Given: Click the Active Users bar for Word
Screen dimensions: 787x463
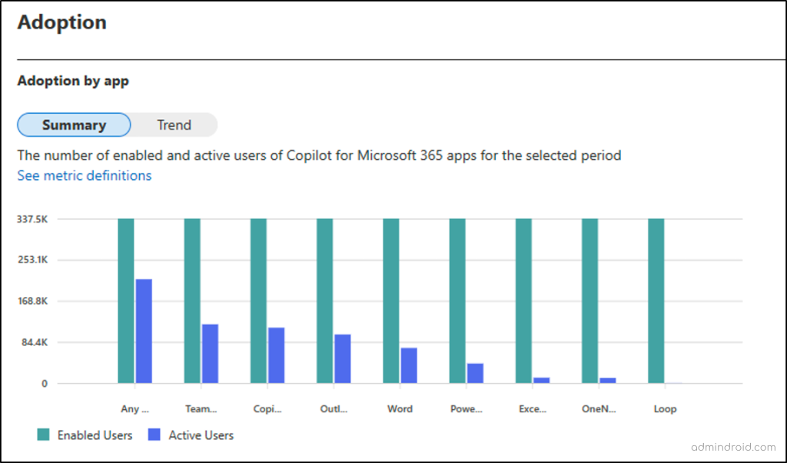Looking at the screenshot, I should (x=408, y=365).
